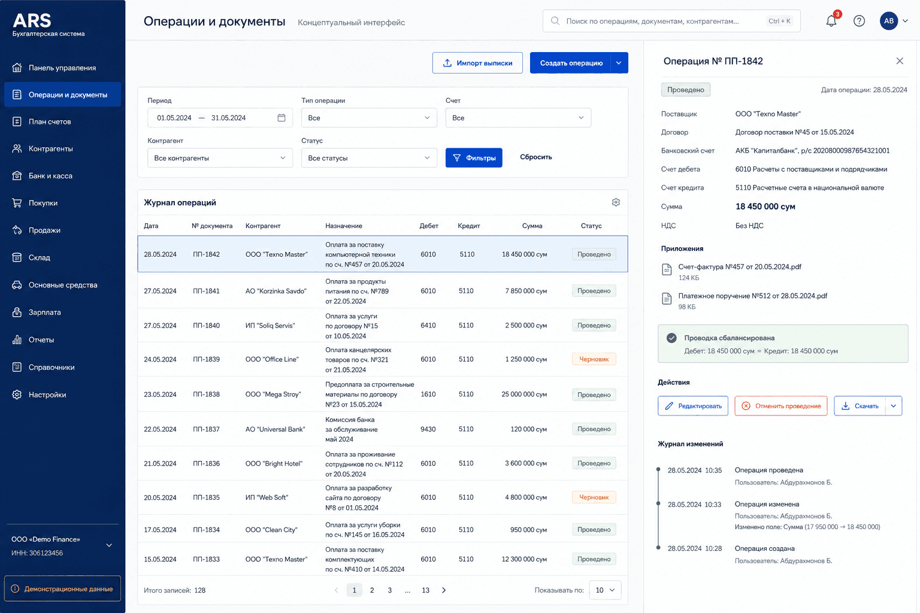Go to next page arrow in pagination
920x613 pixels.
pos(444,590)
